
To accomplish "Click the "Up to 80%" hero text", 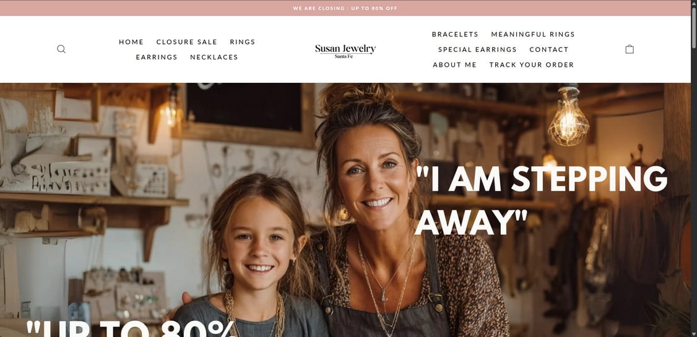I will 131,328.
